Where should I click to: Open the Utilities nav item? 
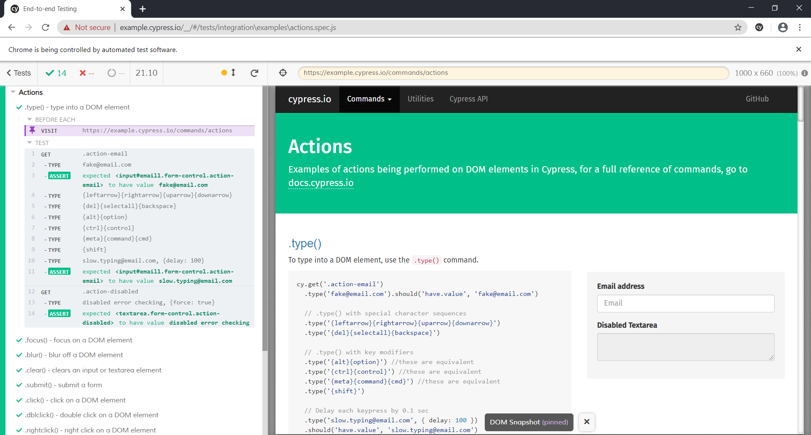pos(421,99)
